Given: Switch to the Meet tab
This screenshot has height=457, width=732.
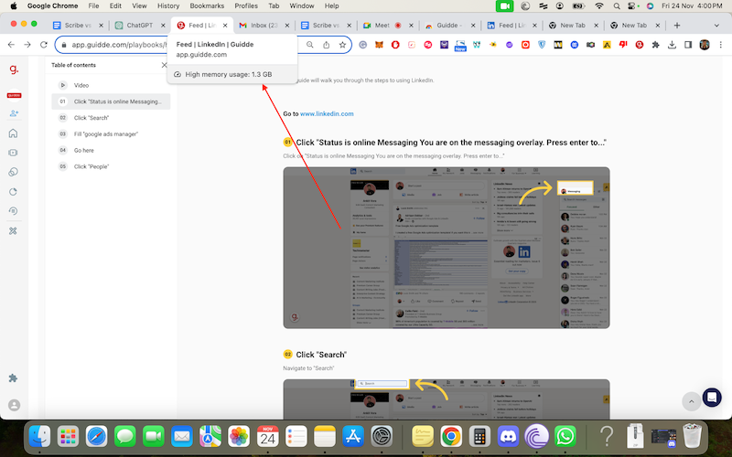Looking at the screenshot, I should coord(388,26).
